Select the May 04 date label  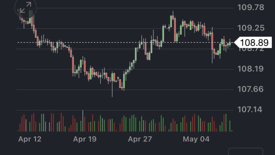[x=196, y=139]
